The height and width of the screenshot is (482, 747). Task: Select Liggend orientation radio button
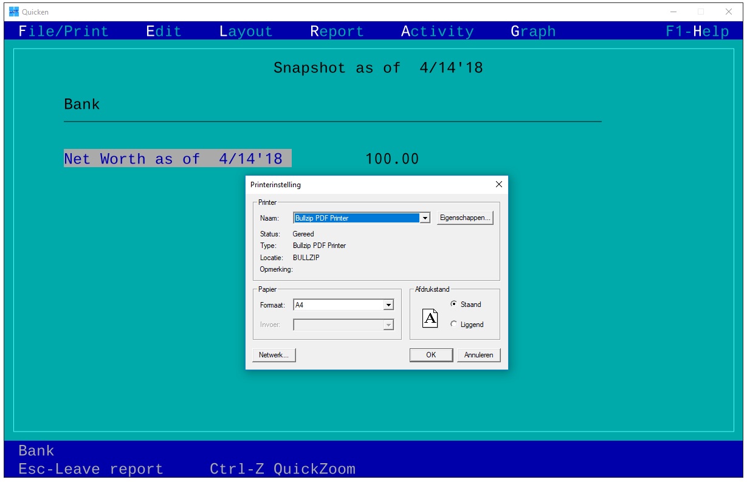(467, 325)
